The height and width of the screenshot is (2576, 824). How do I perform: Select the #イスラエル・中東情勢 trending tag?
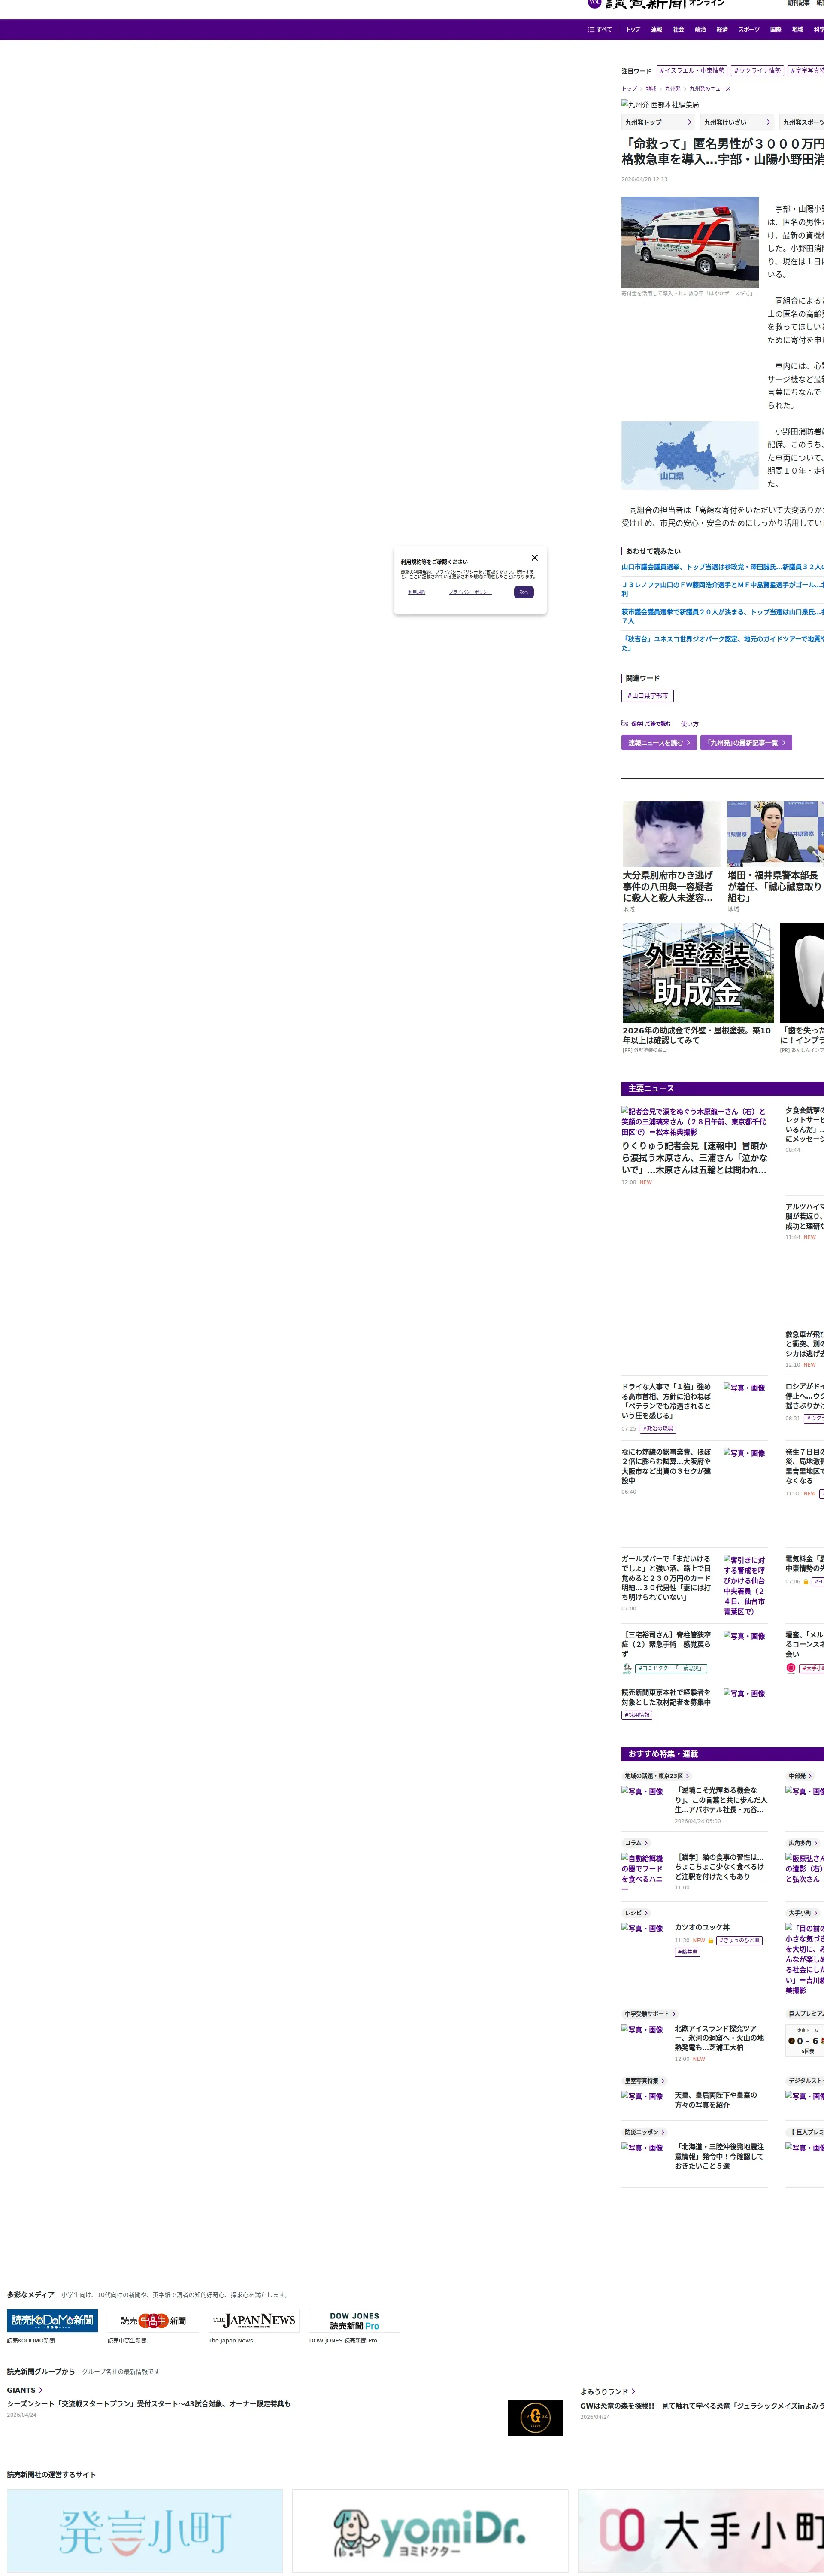pos(692,71)
